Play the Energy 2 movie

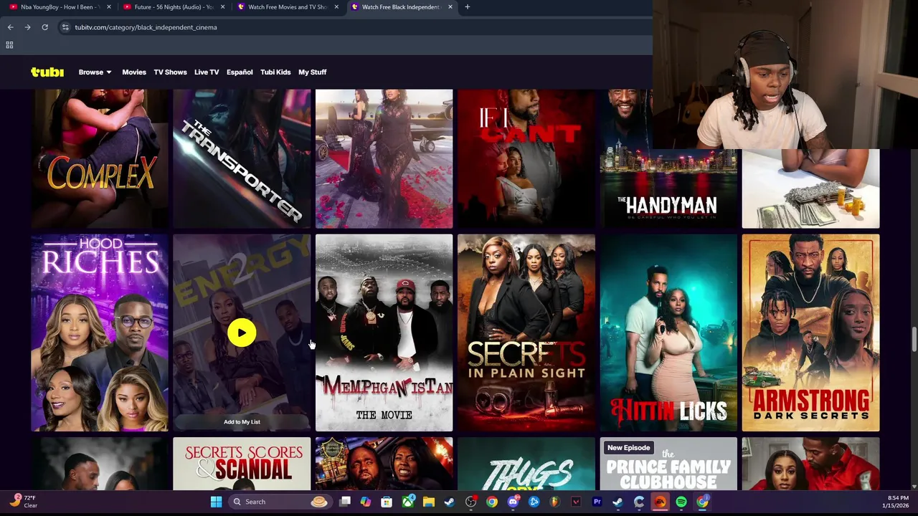[242, 333]
